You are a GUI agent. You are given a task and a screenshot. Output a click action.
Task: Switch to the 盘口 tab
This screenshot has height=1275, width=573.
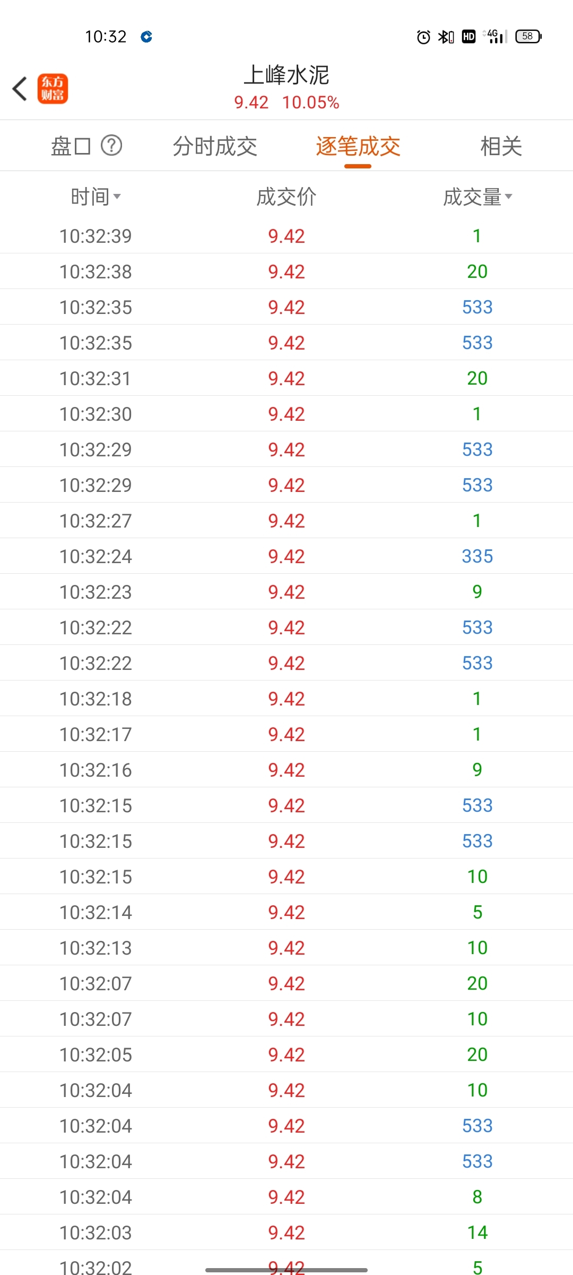tap(71, 146)
